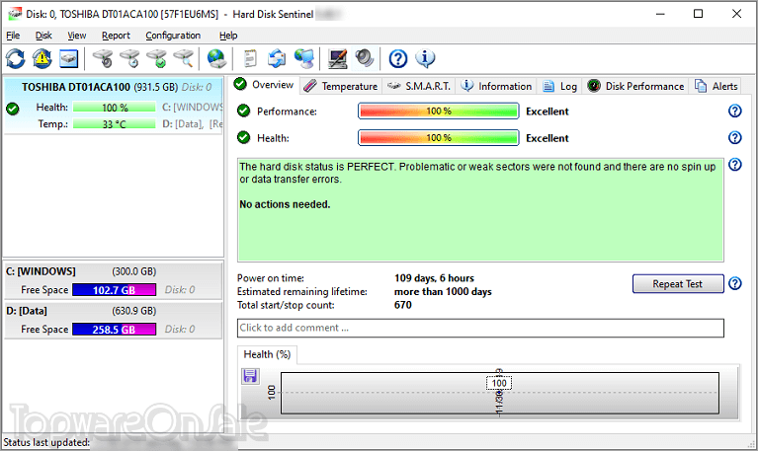Open the View menu
The height and width of the screenshot is (451, 758).
[76, 36]
